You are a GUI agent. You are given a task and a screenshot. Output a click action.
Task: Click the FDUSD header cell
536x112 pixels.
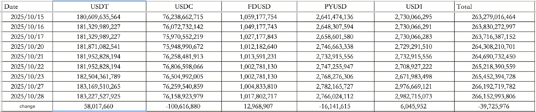pos(259,6)
